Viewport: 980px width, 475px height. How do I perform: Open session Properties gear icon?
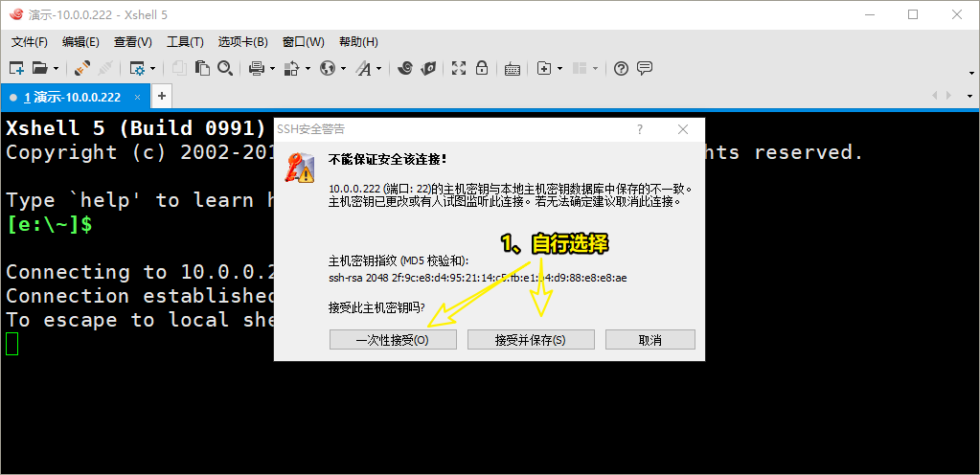(137, 68)
